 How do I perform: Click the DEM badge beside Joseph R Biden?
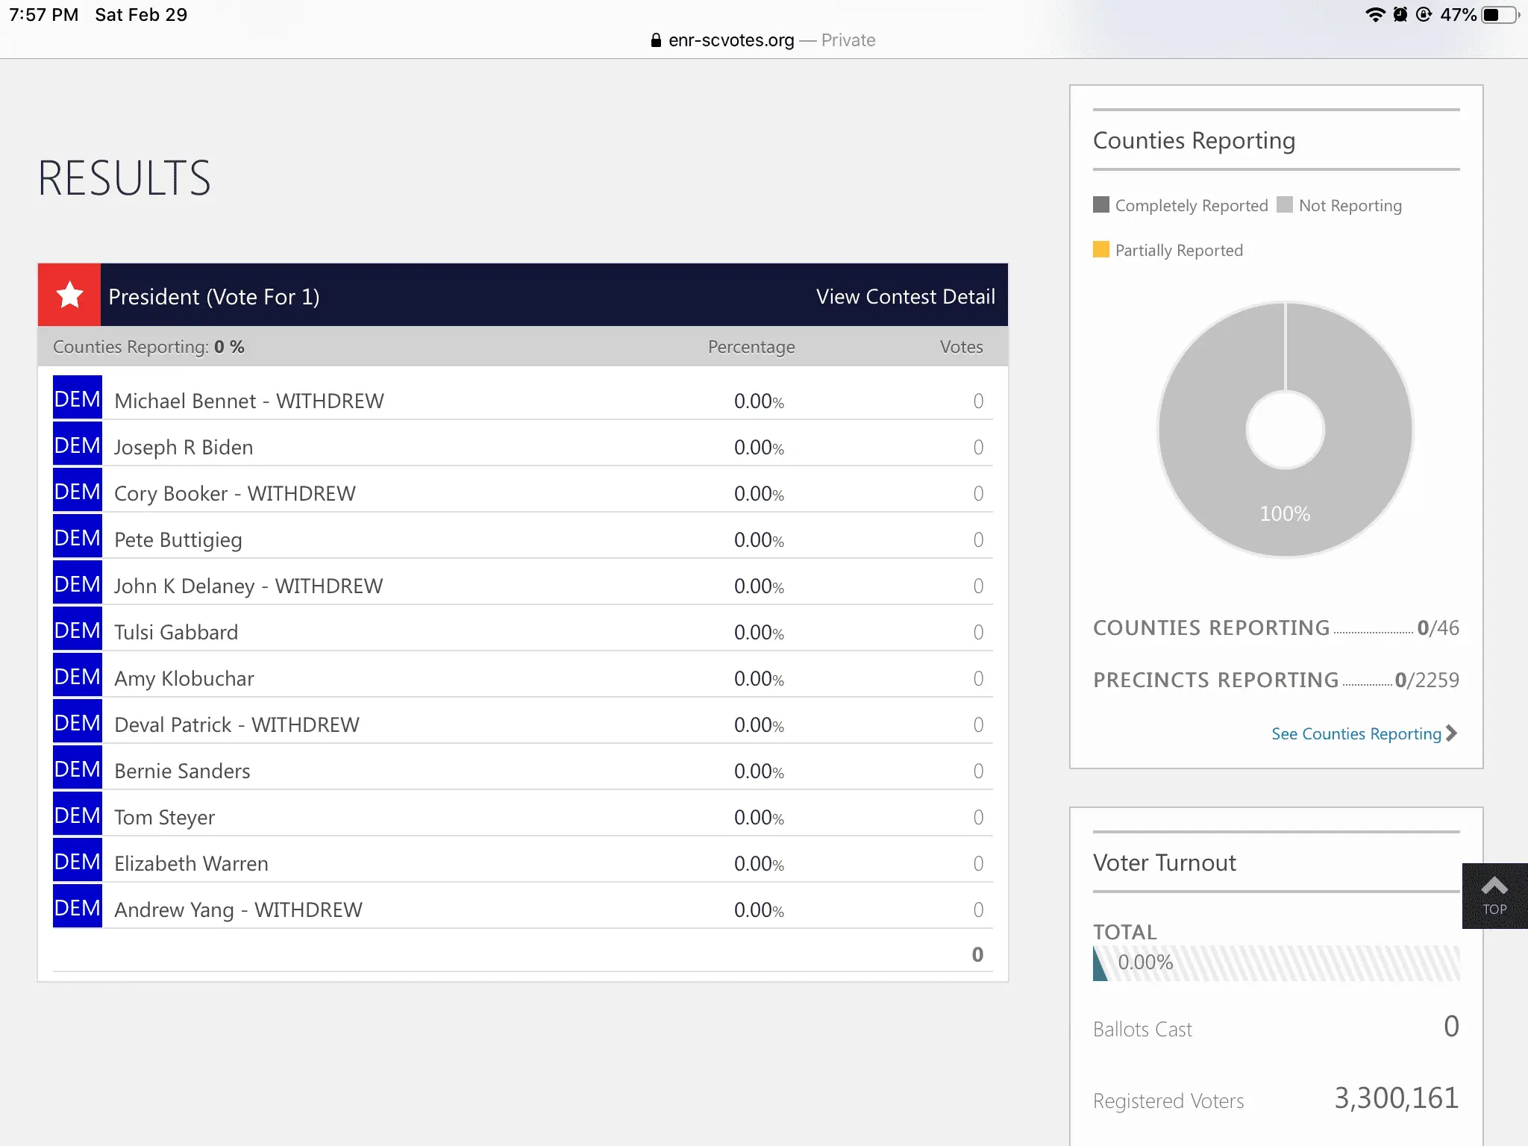coord(78,445)
